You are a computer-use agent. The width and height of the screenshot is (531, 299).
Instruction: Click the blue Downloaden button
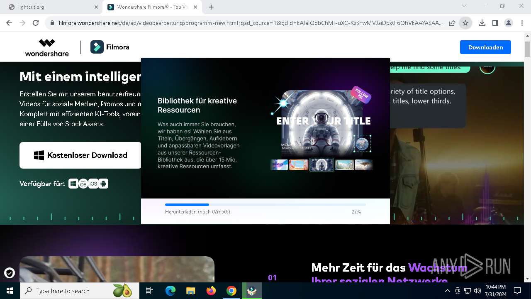[x=485, y=47]
